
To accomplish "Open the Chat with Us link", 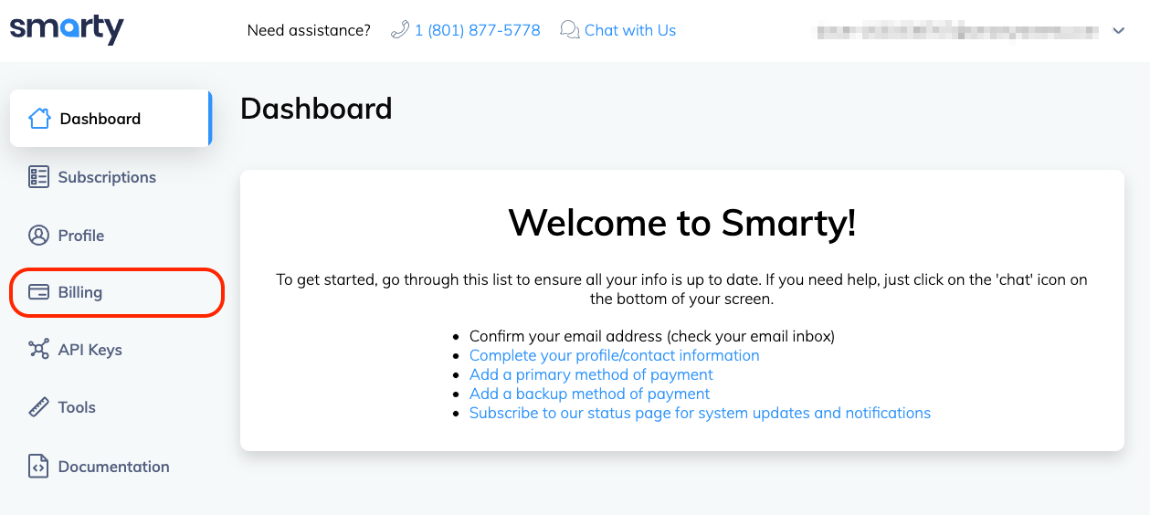I will [x=630, y=30].
